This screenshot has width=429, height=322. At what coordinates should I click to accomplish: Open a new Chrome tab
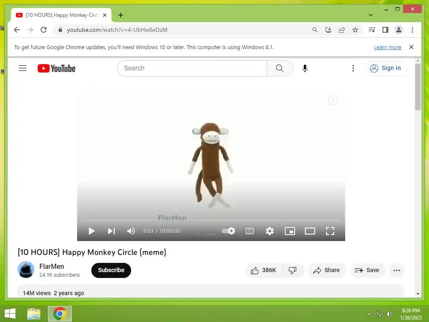(x=121, y=15)
